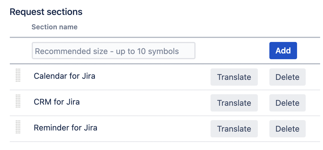Delete the CRM for Jira section

287,103
